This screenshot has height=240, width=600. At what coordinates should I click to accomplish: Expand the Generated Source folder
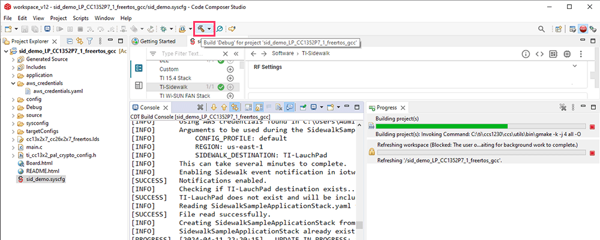[x=13, y=59]
